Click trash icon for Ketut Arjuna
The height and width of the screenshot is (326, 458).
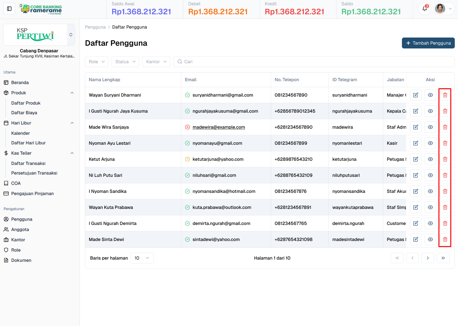(445, 159)
